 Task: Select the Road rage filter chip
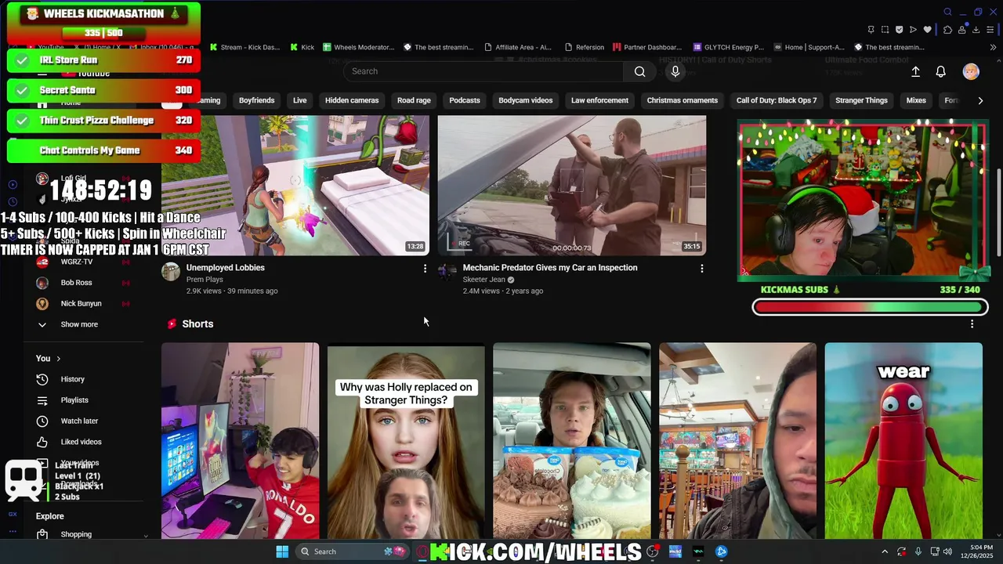(414, 100)
